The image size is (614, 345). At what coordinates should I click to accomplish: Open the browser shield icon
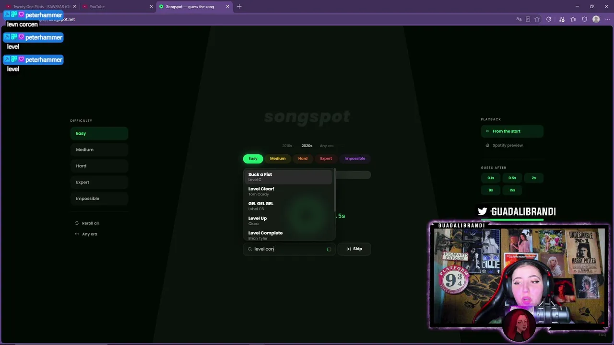tap(584, 19)
